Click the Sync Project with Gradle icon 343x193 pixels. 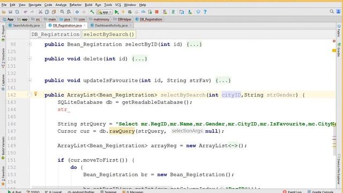pyautogui.click(x=173, y=12)
